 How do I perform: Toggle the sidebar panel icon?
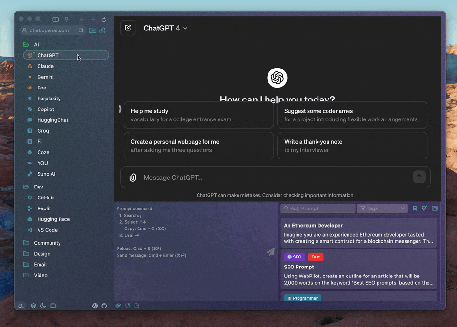click(55, 20)
